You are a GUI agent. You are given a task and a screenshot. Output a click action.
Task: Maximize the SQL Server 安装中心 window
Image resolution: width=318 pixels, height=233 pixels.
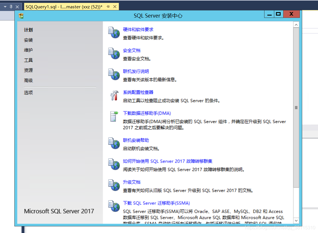(x=279, y=14)
